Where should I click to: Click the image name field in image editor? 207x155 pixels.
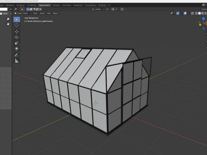pyautogui.click(x=3, y=9)
